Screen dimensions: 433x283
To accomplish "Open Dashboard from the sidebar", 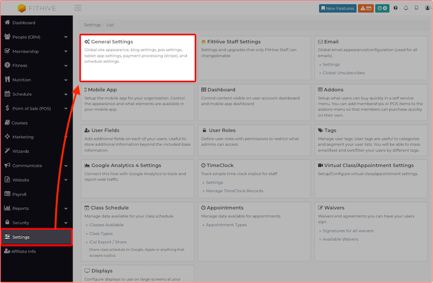I will point(24,23).
